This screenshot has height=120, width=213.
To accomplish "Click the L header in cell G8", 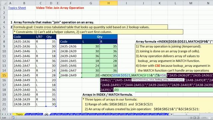I will (91, 41).
